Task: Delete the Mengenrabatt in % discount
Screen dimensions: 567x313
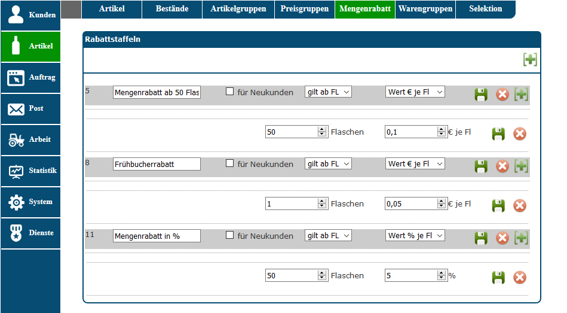Action: tap(502, 238)
